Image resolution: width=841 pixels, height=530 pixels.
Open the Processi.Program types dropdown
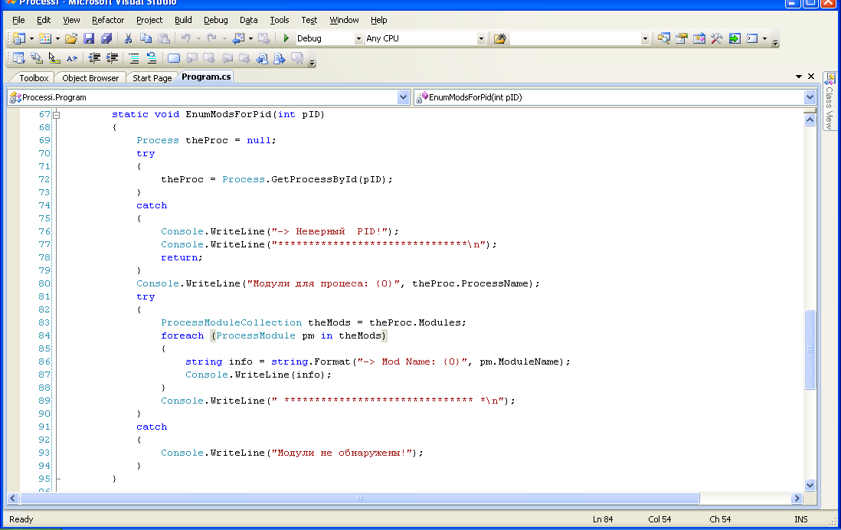coord(404,97)
